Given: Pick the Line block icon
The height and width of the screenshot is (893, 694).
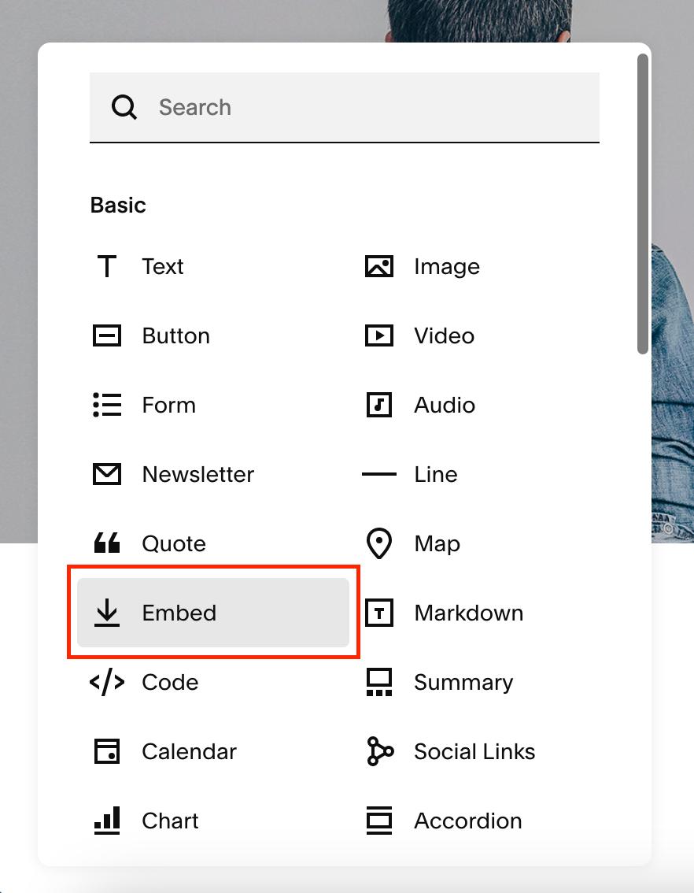Looking at the screenshot, I should tap(378, 474).
